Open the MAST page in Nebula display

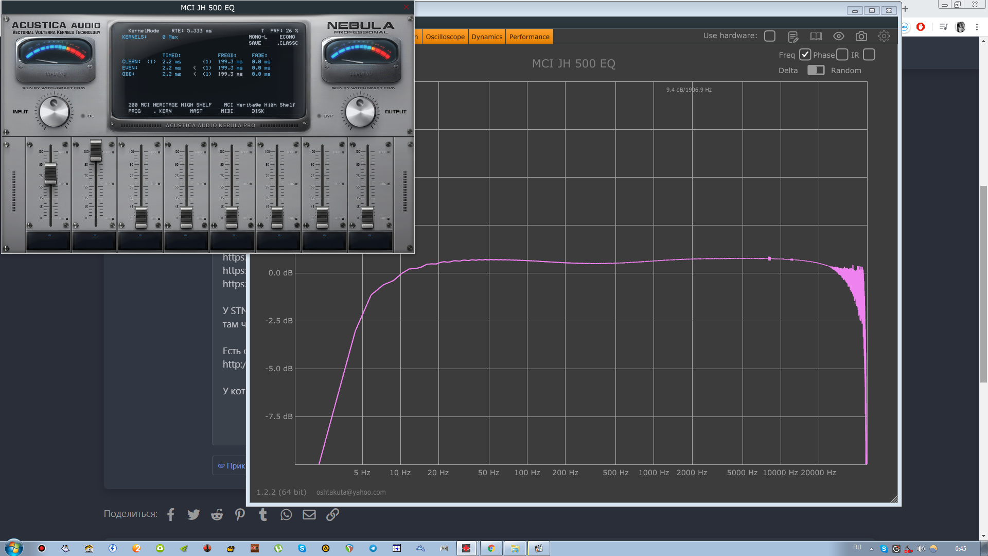pyautogui.click(x=196, y=111)
